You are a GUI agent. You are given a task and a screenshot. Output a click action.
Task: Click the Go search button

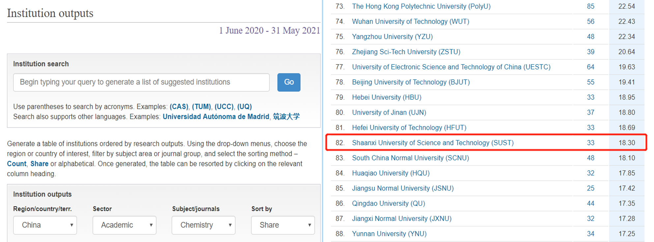pyautogui.click(x=289, y=82)
